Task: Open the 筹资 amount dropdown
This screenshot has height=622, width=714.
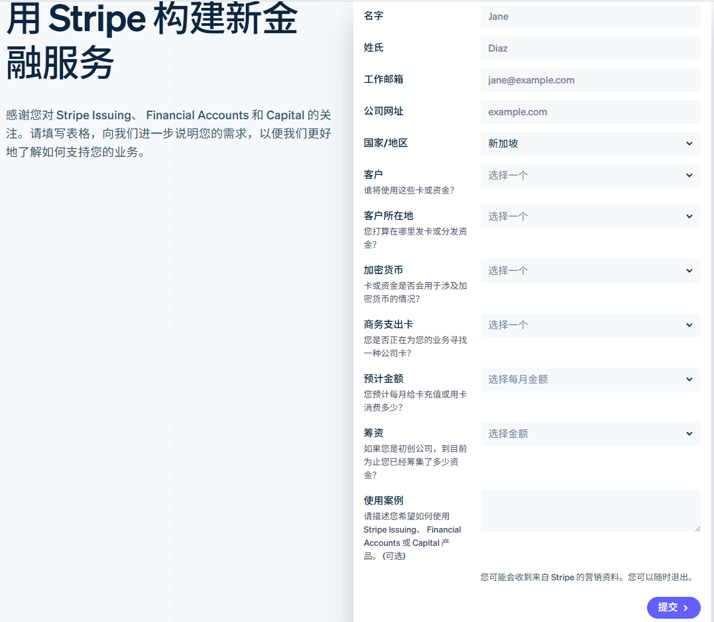Action: coord(590,434)
